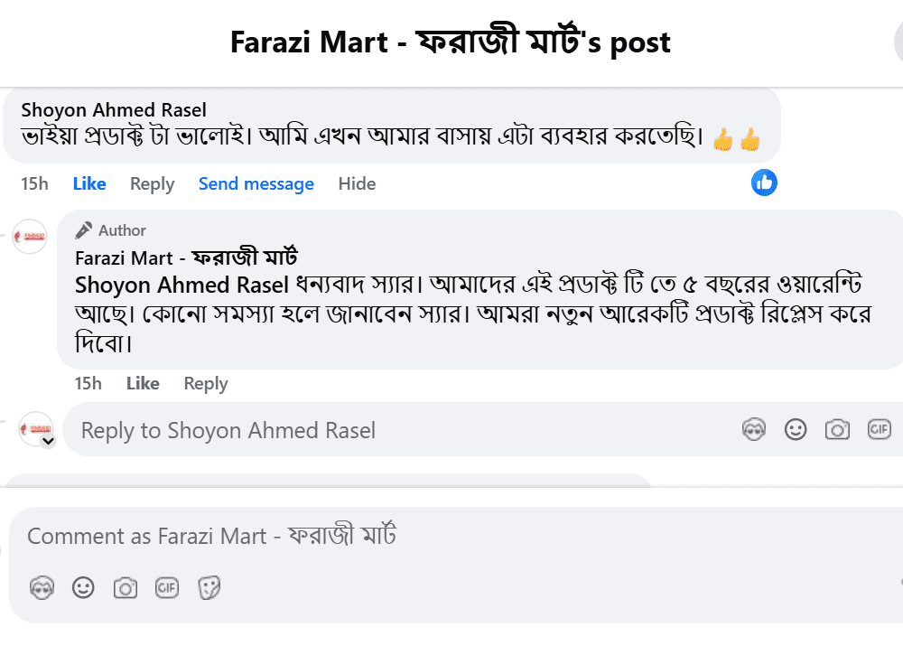903x646 pixels.
Task: Send message to Shoyon Ahmed Rasel
Action: 256,183
